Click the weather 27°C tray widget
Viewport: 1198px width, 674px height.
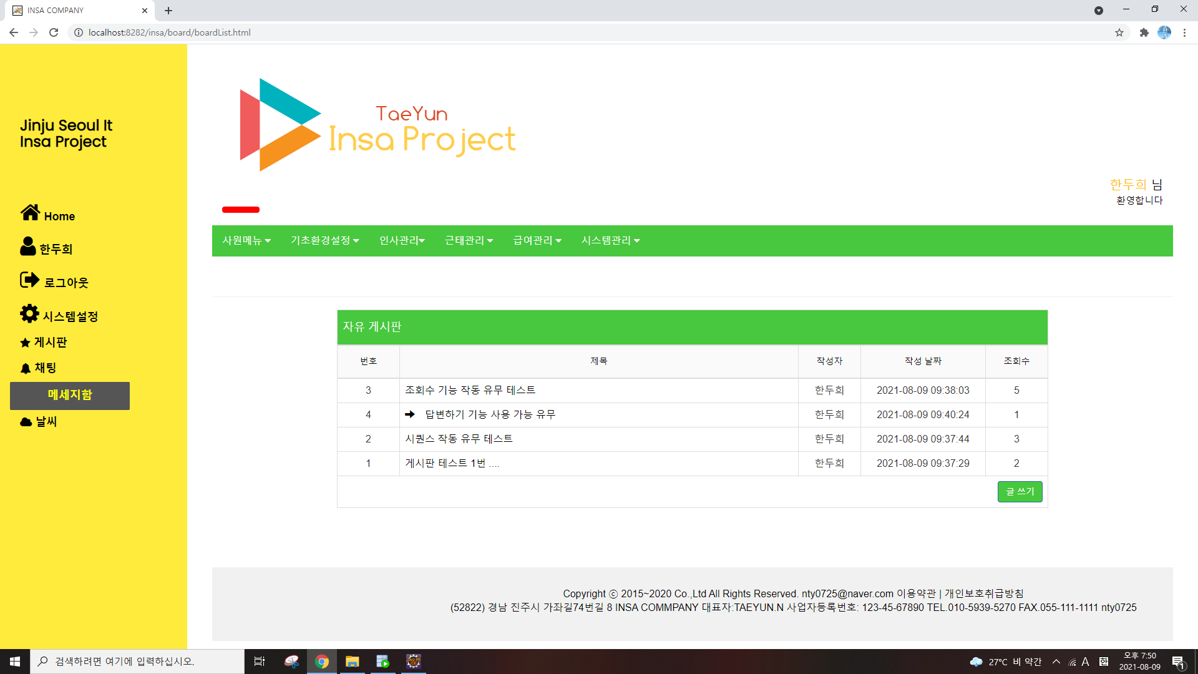pyautogui.click(x=1006, y=662)
